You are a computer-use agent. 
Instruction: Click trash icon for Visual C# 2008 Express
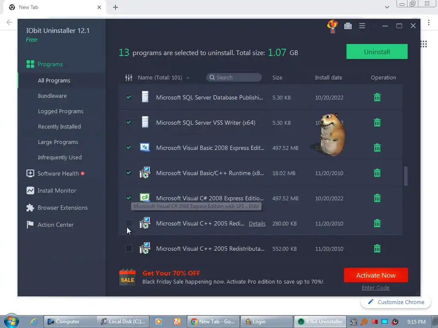(x=377, y=198)
